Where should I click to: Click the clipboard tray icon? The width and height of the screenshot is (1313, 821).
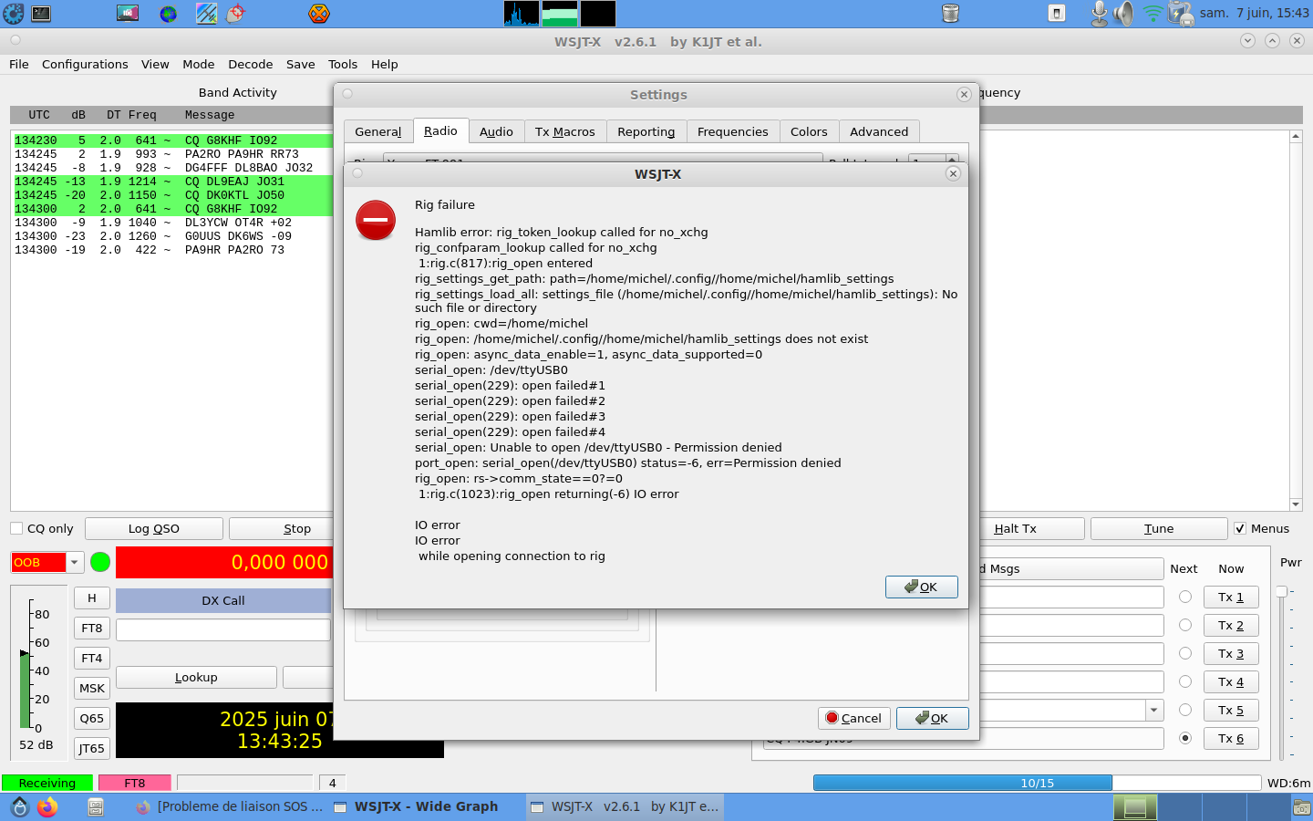pos(1057,14)
